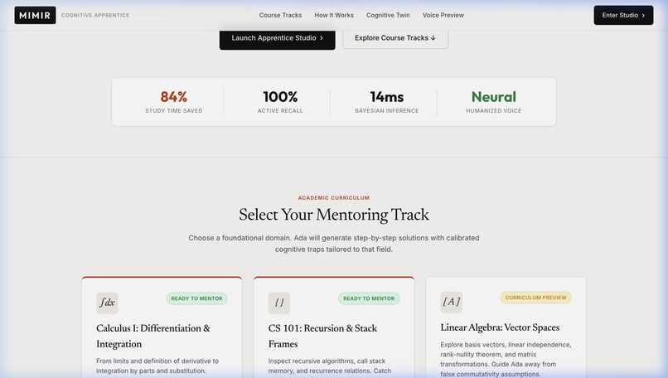Click the Calculus integral icon
Image resolution: width=668 pixels, height=378 pixels.
coord(108,303)
